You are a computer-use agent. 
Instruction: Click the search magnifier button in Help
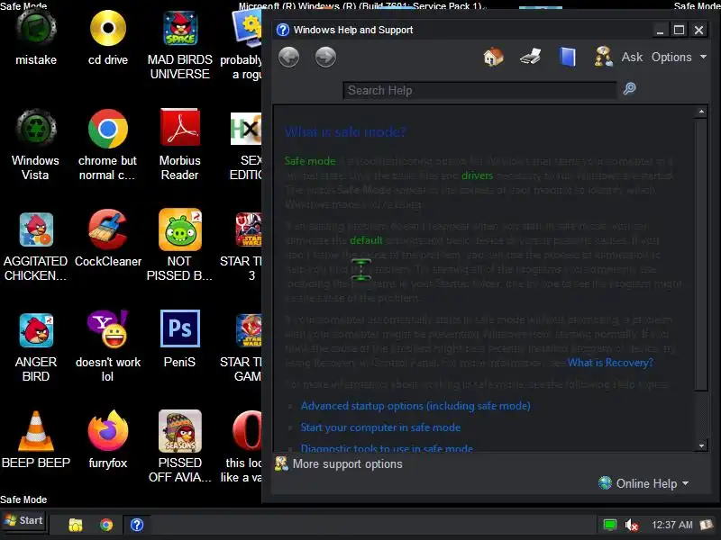point(629,88)
